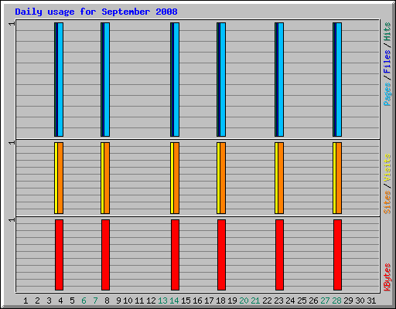Click day label '4' on the bottom axis
Viewport: 396px width, 309px height.
[60, 301]
